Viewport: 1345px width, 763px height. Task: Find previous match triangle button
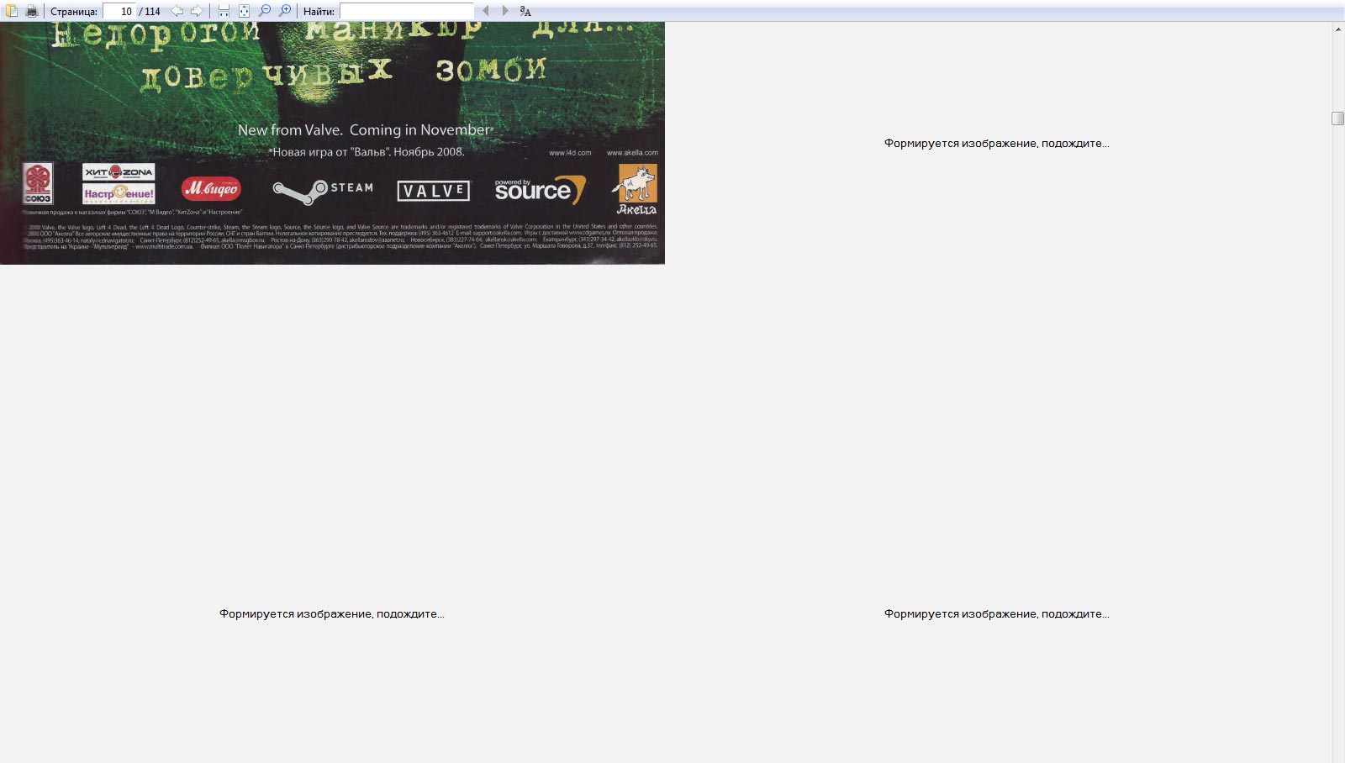pos(485,11)
